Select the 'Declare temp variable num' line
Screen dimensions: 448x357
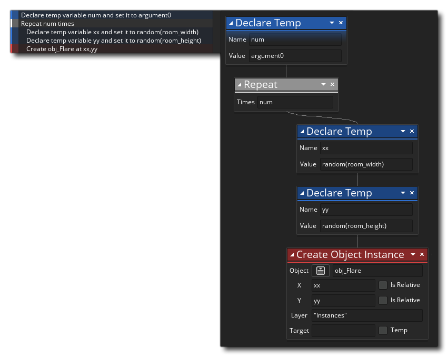tap(96, 15)
